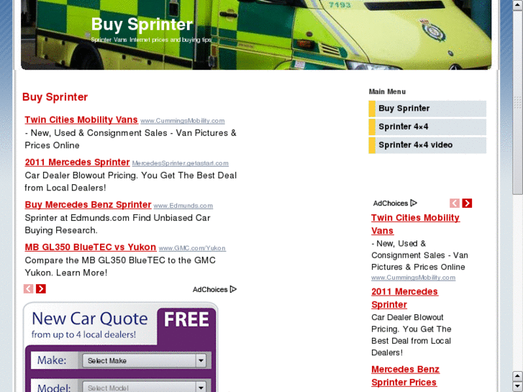Open sidebar 2011 Mercedes Sprinter link
This screenshot has width=523, height=392.
click(x=404, y=298)
